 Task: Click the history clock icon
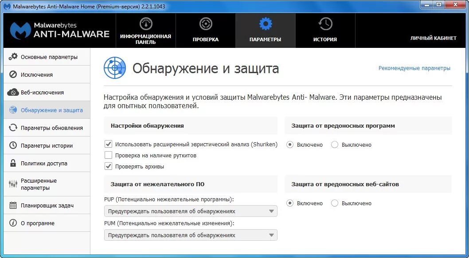coord(325,24)
